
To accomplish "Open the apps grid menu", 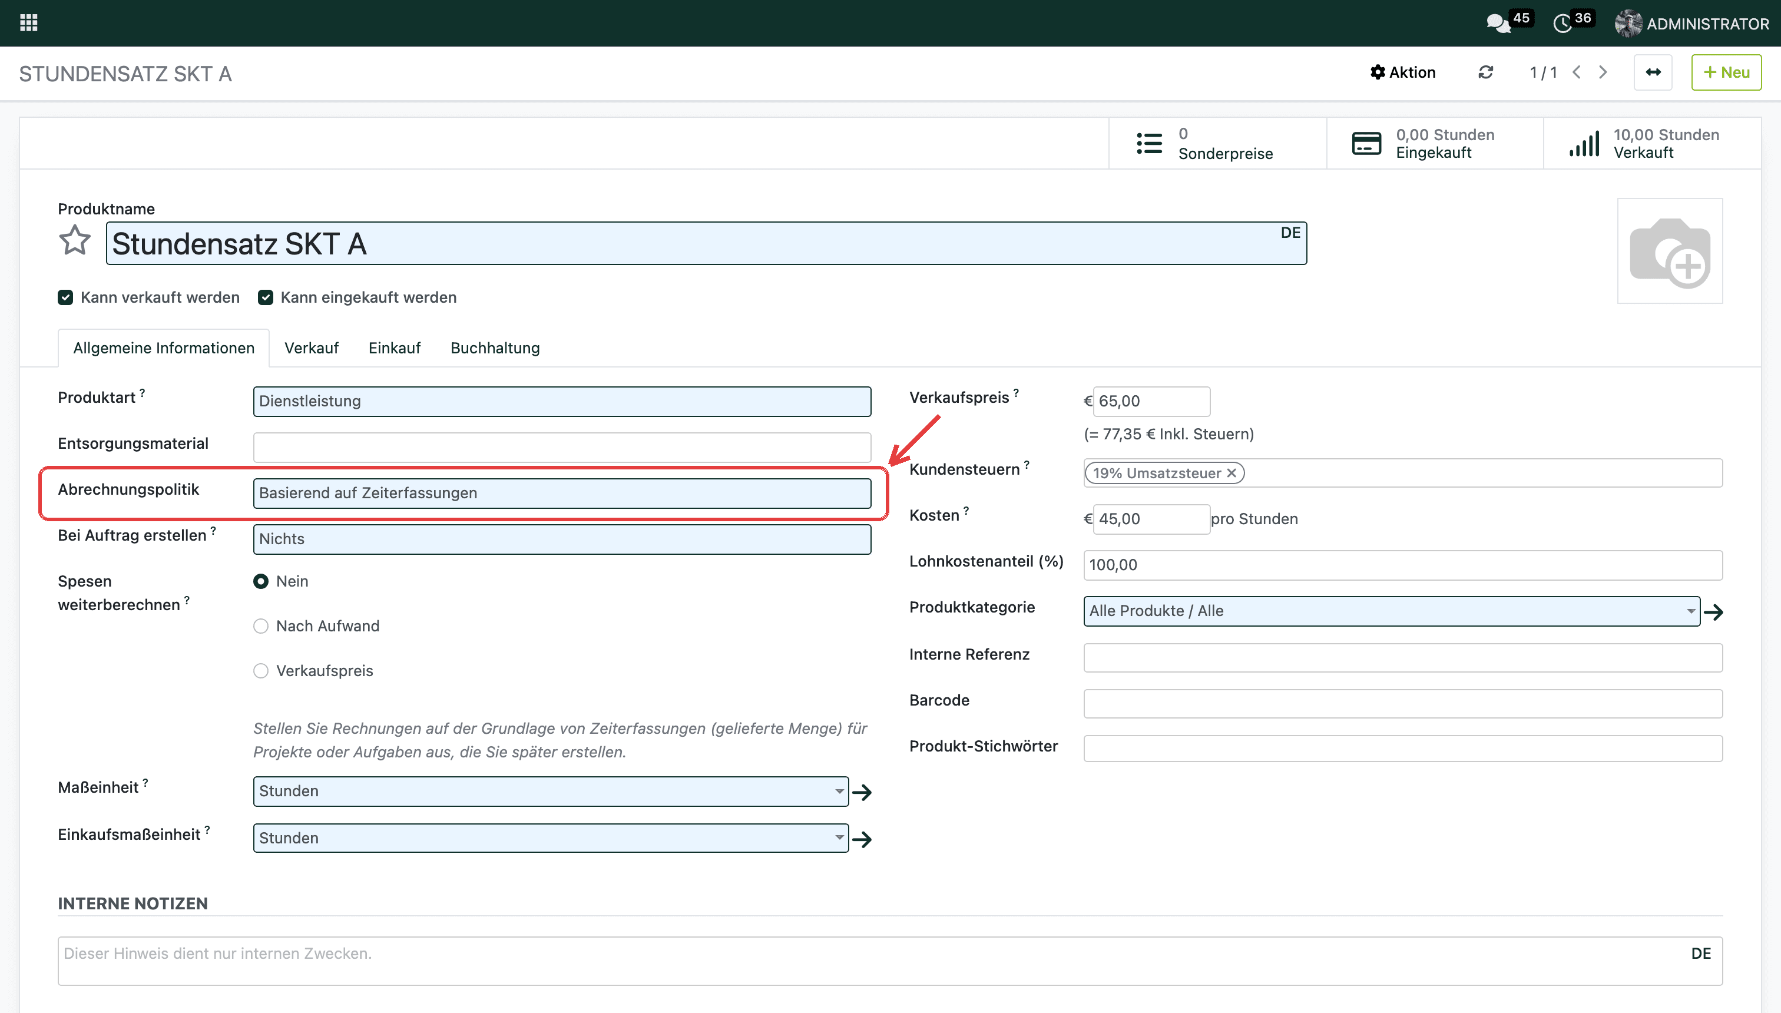I will pos(28,23).
